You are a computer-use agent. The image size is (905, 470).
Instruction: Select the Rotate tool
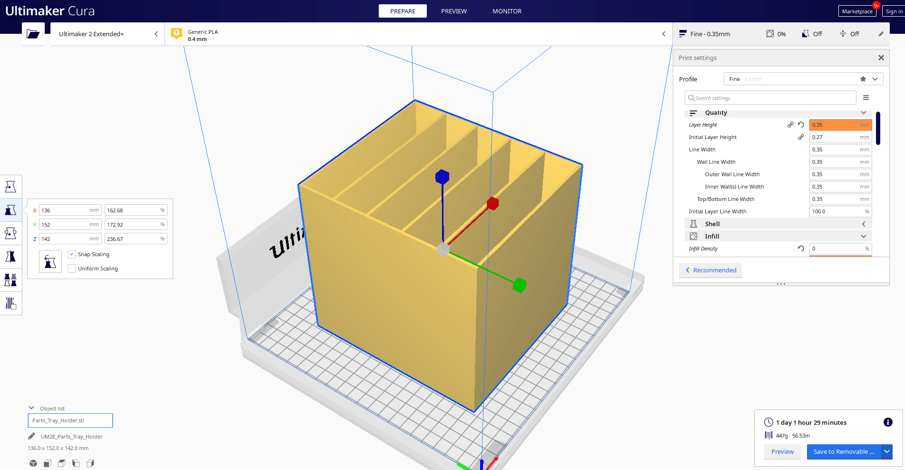pos(11,233)
